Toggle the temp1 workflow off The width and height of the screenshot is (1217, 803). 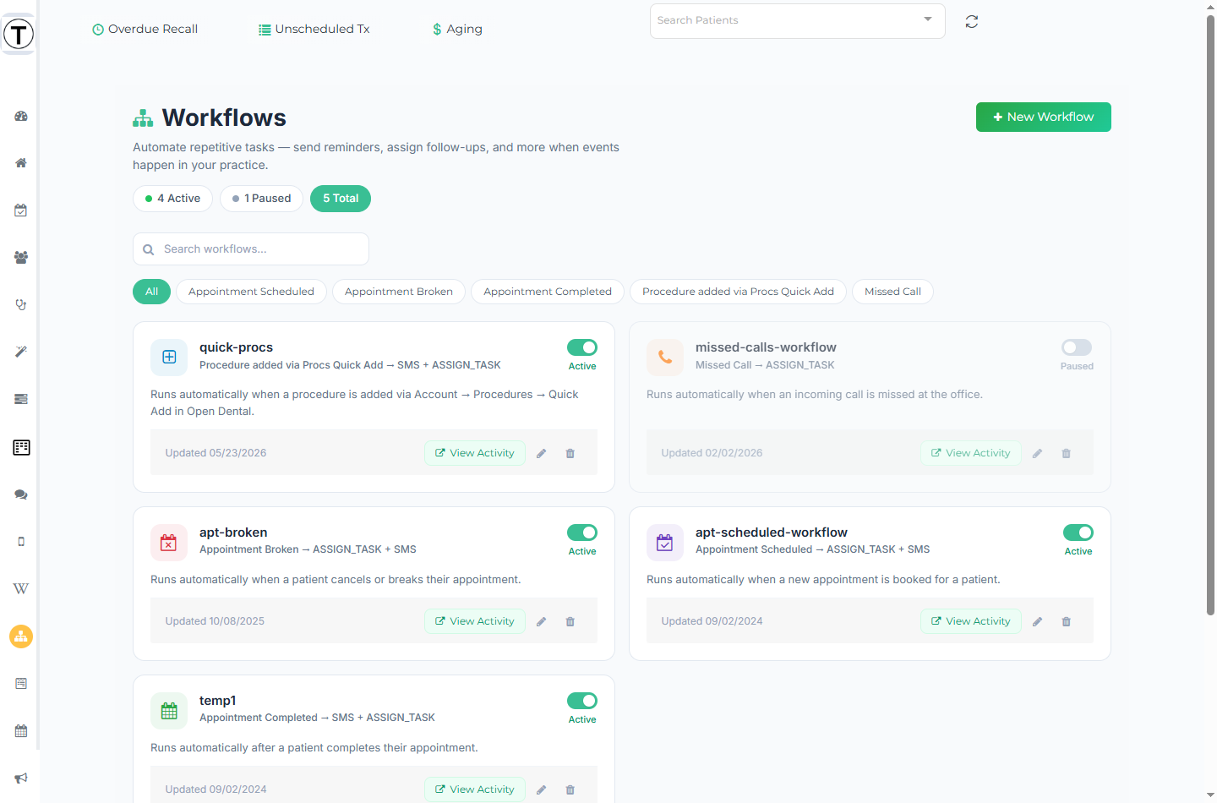[x=582, y=701]
